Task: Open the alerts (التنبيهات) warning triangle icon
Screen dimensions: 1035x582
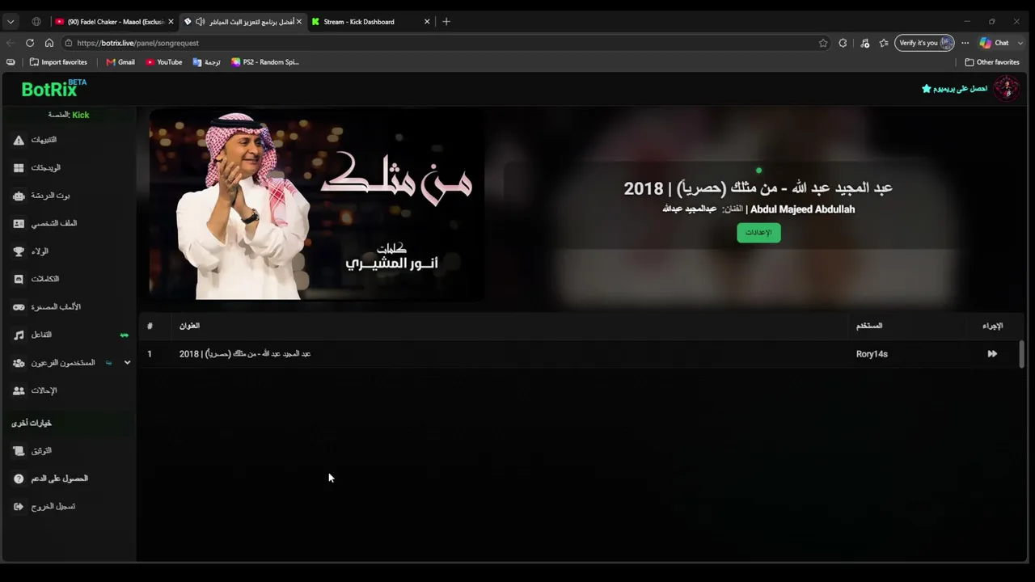Action: coord(19,140)
